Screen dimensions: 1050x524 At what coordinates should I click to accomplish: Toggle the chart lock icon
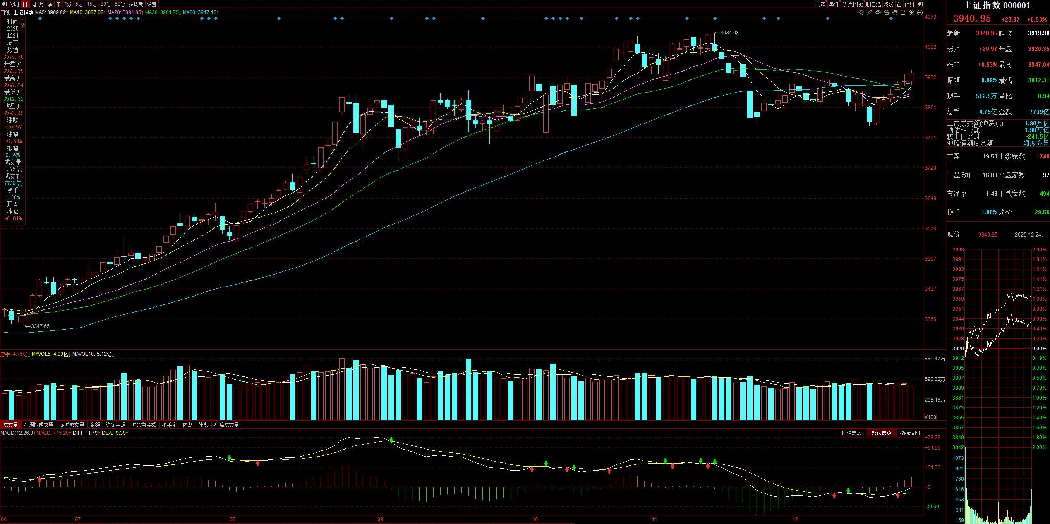[x=903, y=12]
